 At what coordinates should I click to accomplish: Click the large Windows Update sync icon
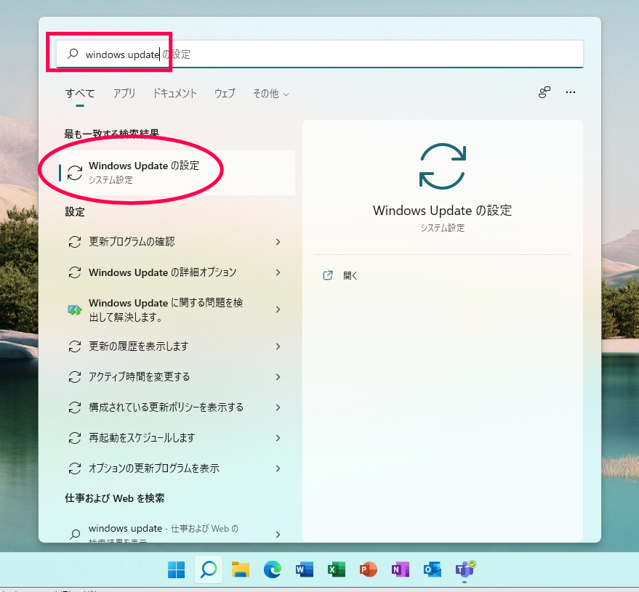point(442,166)
